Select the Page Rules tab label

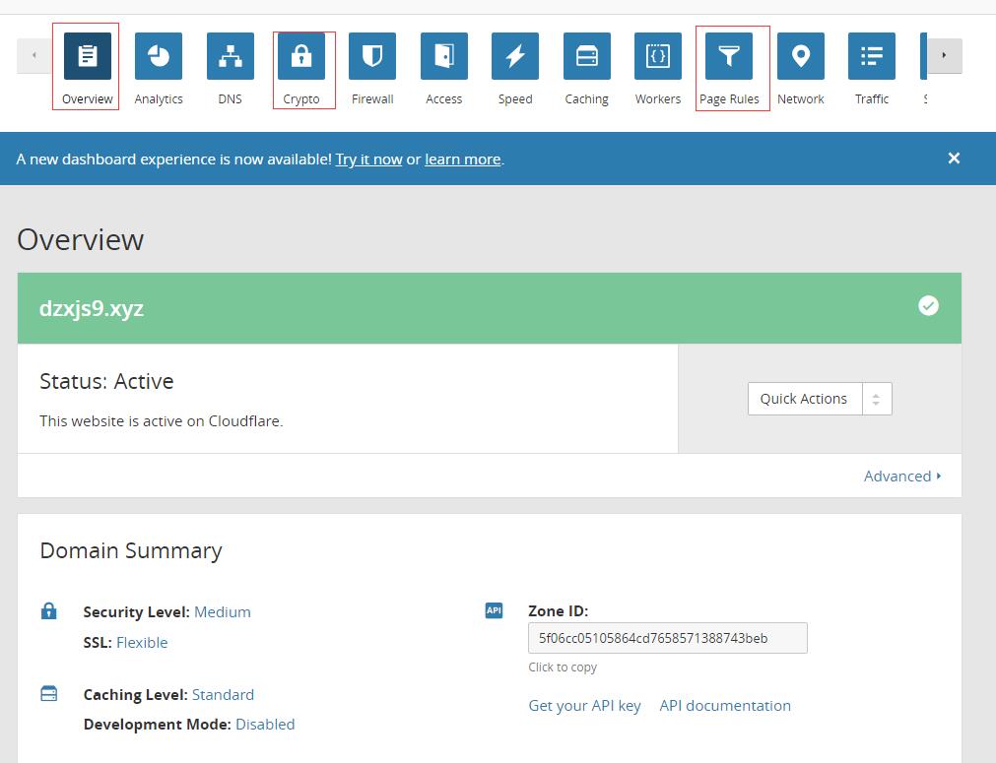pos(729,99)
